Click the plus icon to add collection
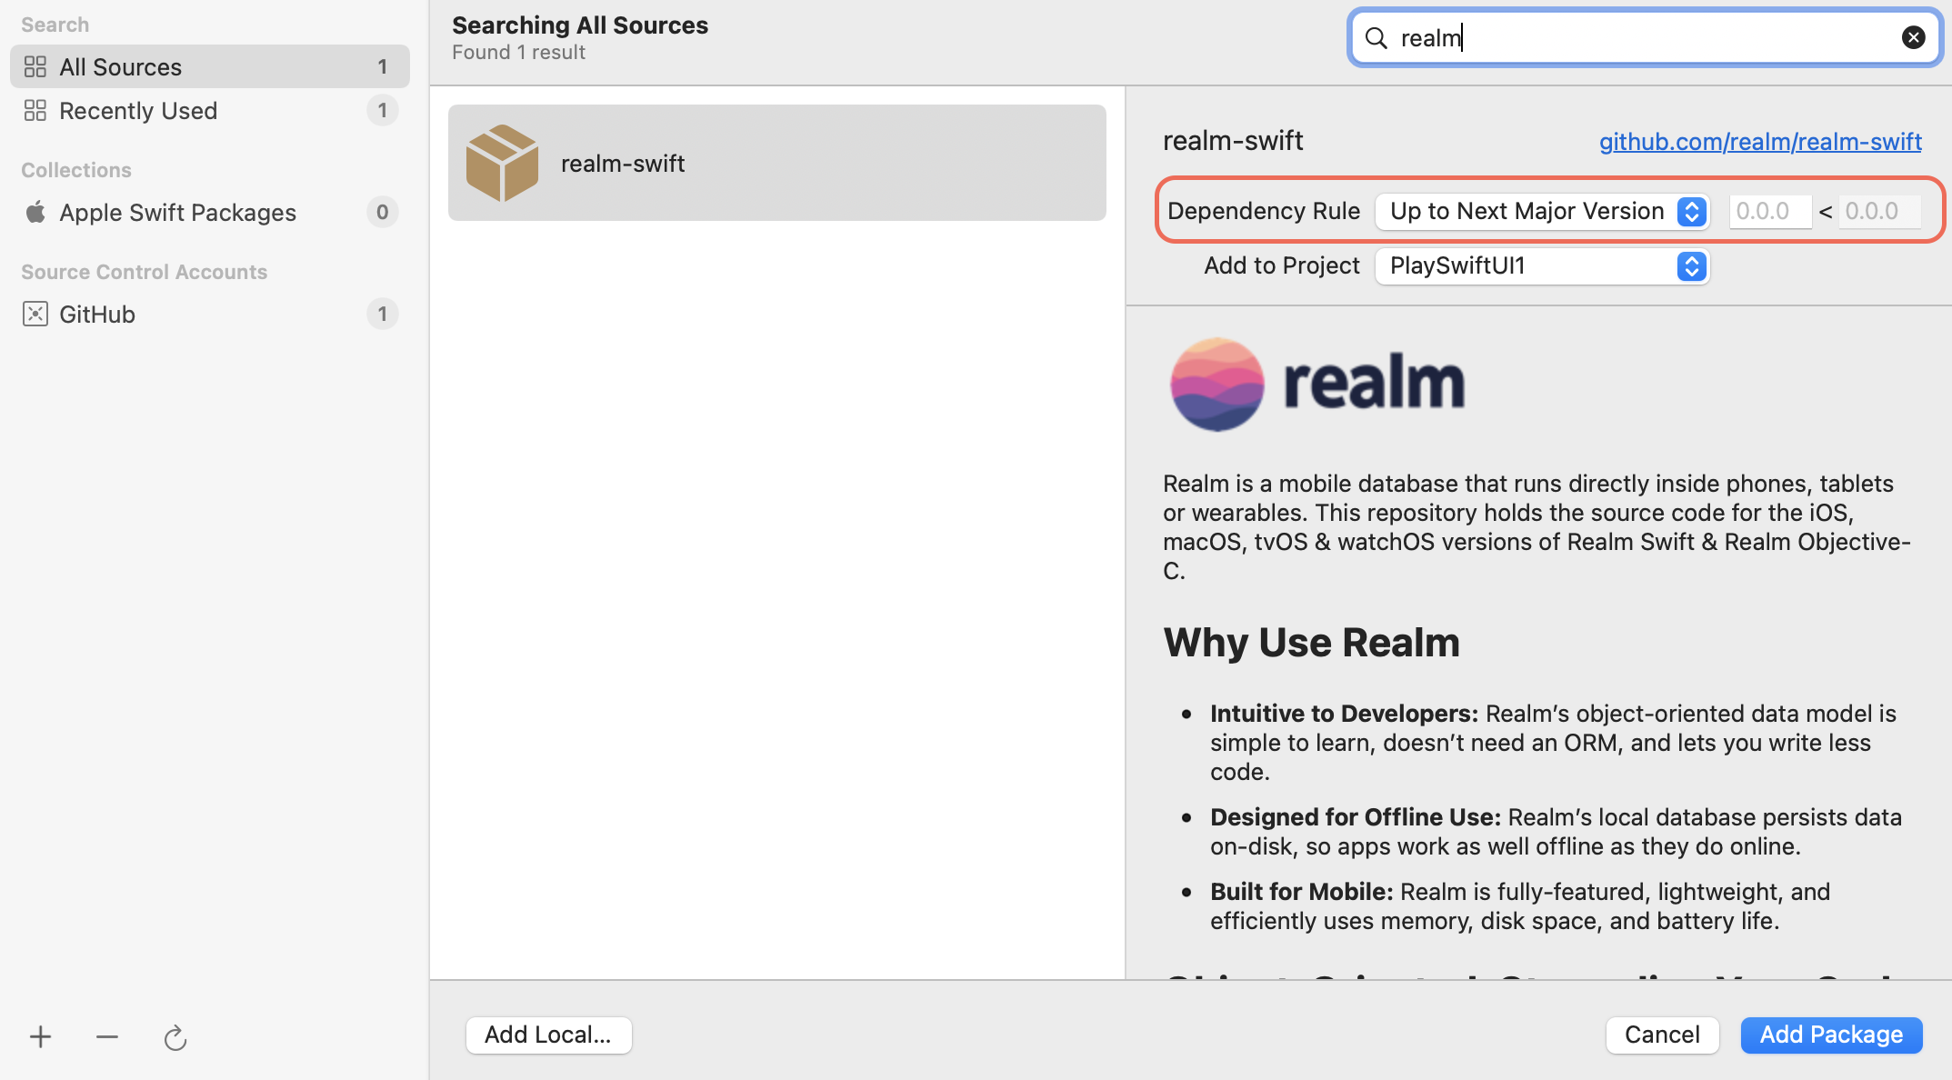Screen dimensions: 1952x1080 point(40,1036)
